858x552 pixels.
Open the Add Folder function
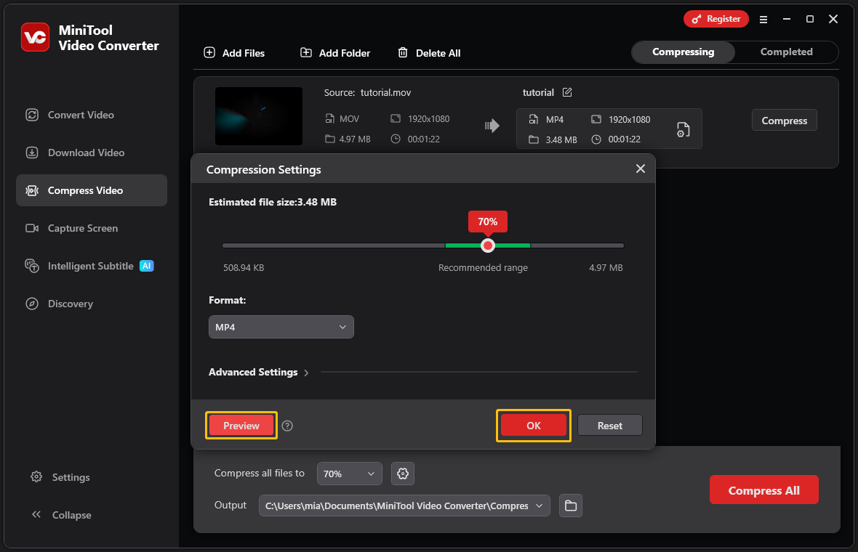[334, 52]
